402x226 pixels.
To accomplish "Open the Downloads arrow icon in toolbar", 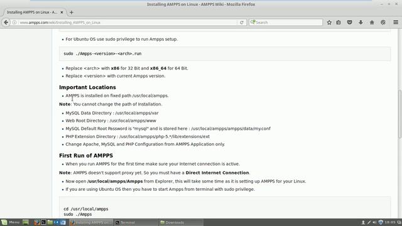I will point(361,23).
